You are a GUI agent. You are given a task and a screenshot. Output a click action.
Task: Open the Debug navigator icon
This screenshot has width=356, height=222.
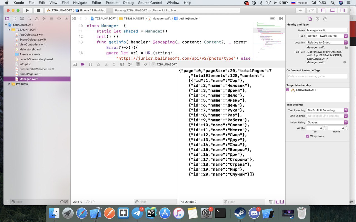51,19
